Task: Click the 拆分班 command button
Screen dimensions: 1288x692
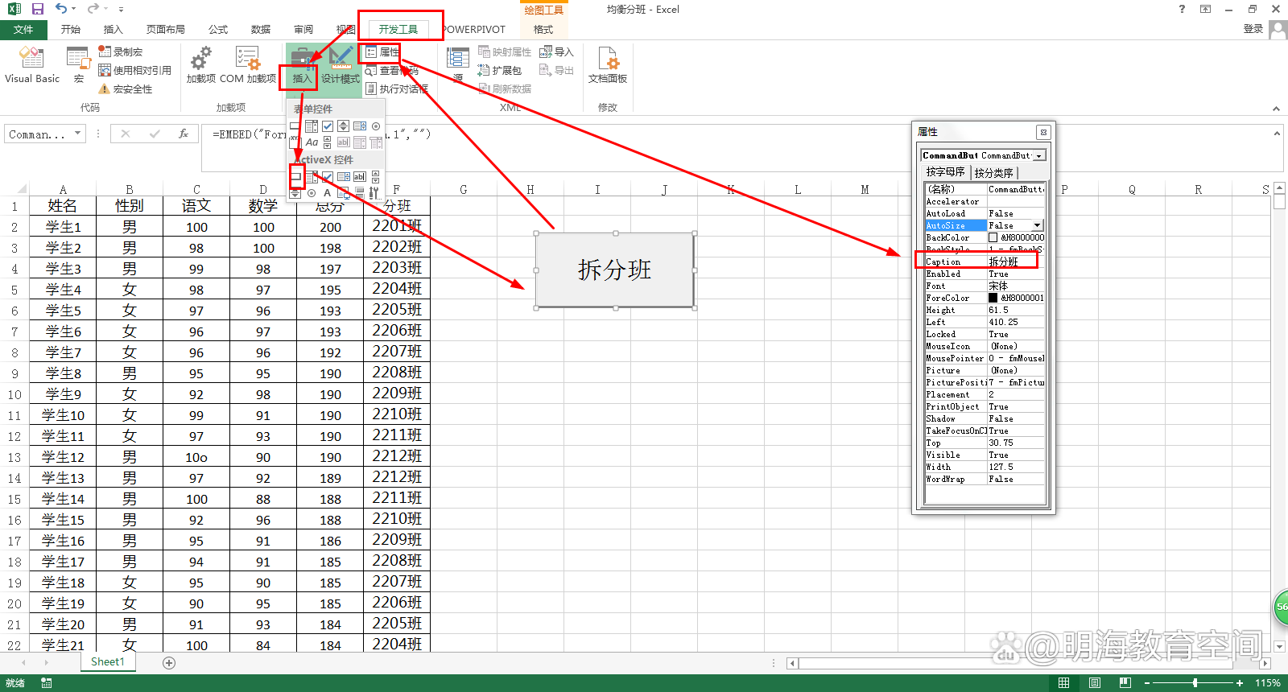Action: [614, 270]
